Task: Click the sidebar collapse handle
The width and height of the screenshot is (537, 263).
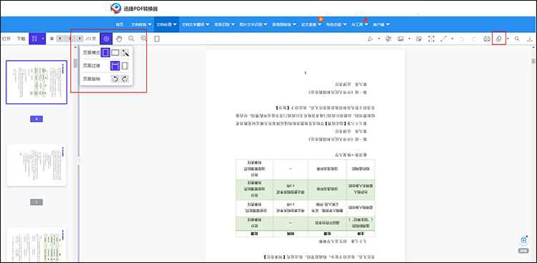Action: 79,161
